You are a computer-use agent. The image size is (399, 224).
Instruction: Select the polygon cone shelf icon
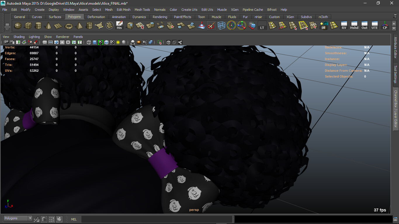(x=48, y=26)
